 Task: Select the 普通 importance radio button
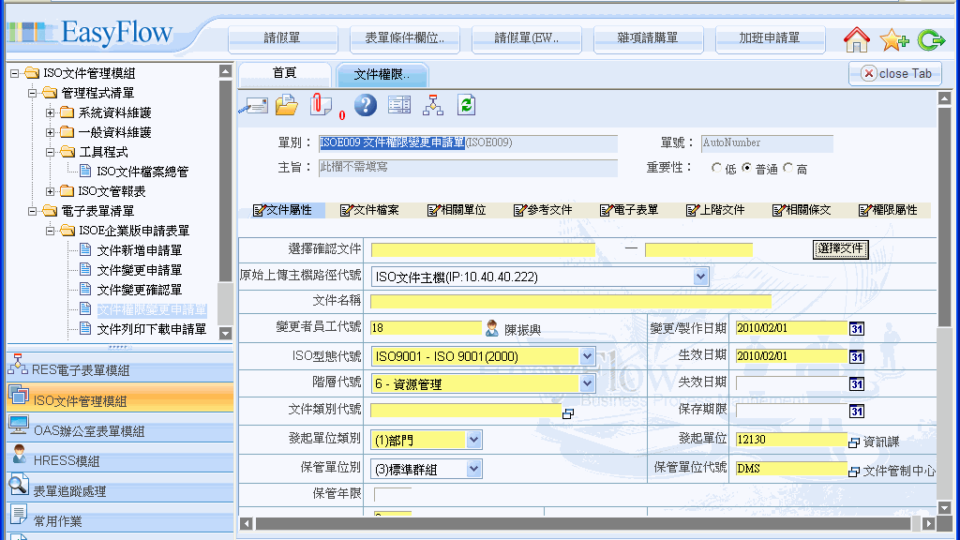[747, 169]
